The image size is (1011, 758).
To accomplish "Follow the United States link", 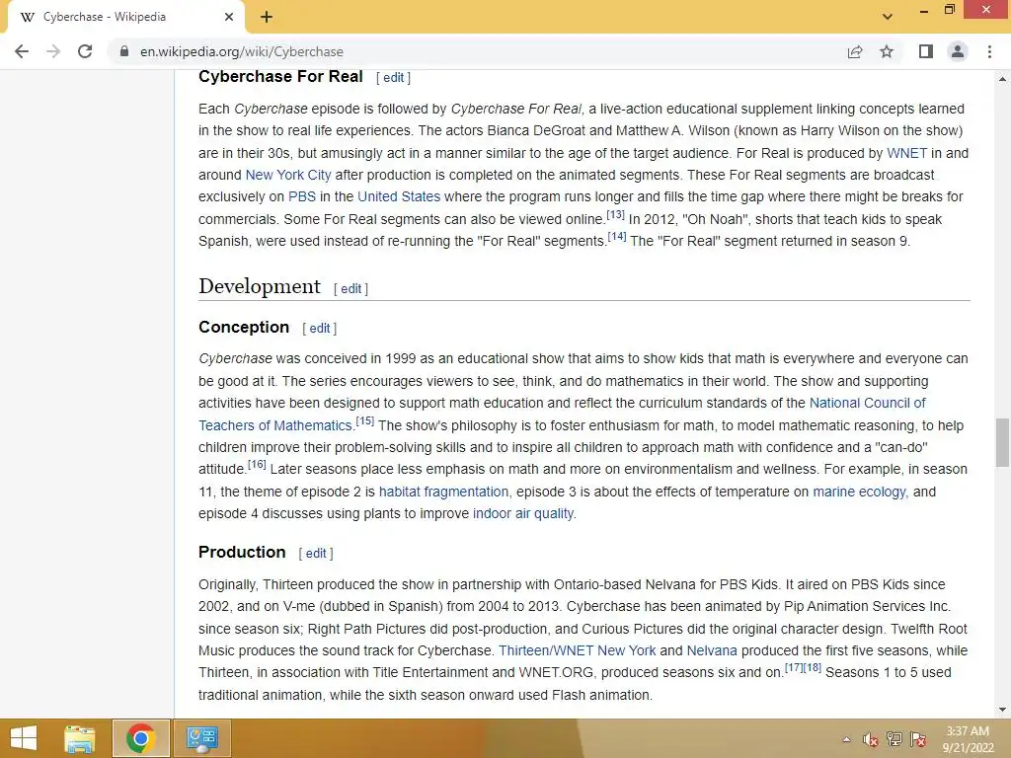I will 399,196.
